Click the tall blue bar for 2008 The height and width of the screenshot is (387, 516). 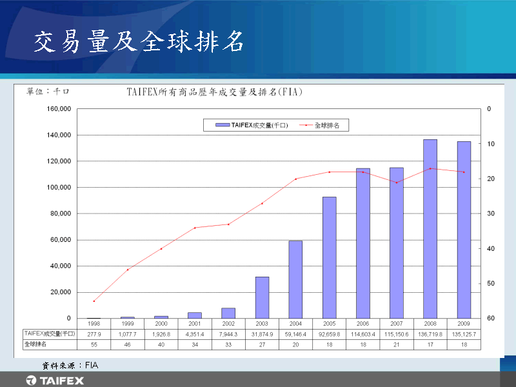(430, 229)
